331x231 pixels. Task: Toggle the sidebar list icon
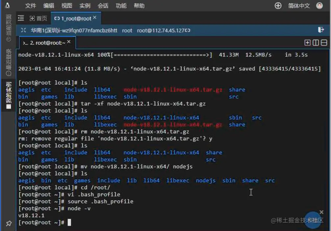point(21,18)
